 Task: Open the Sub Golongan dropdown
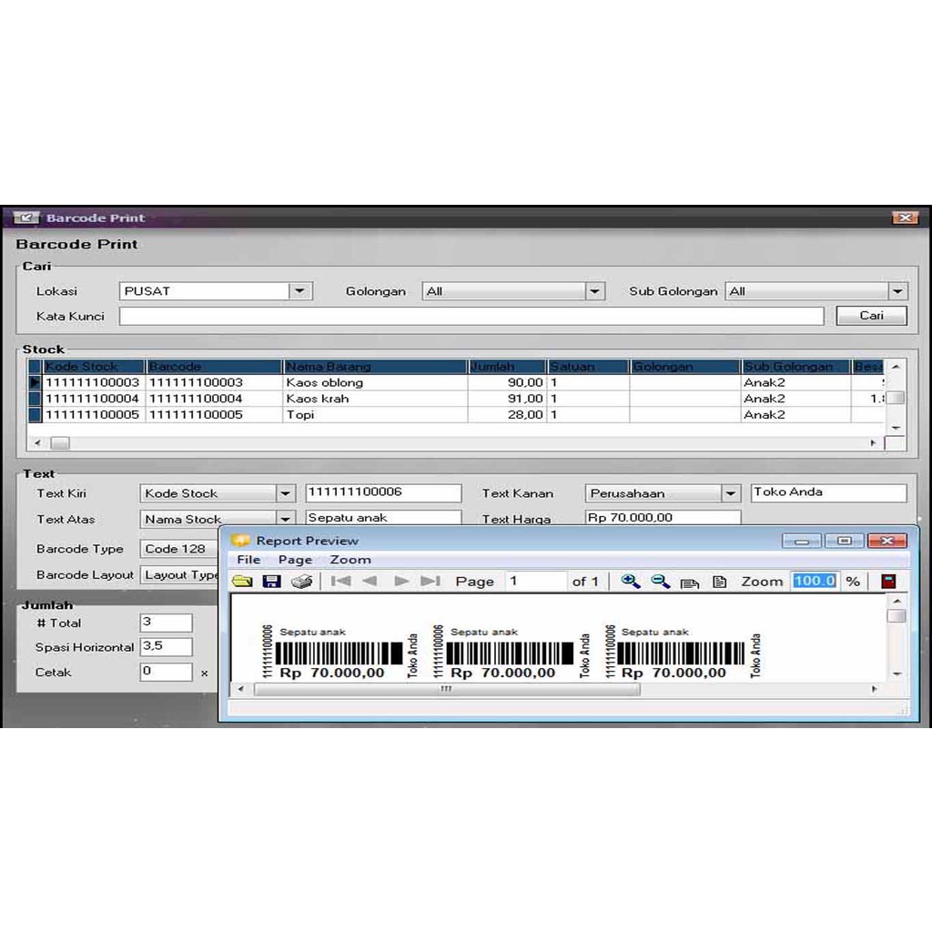click(897, 291)
